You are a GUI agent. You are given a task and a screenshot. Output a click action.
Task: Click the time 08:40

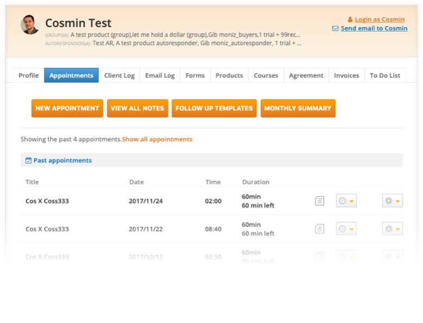click(x=213, y=229)
